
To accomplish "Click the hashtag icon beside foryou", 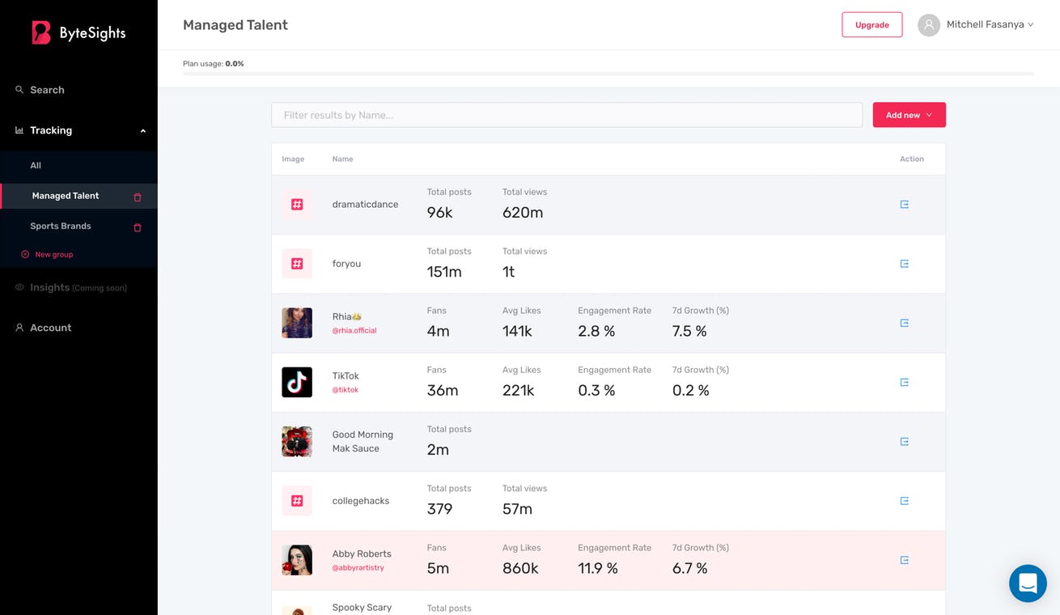I will coord(297,264).
